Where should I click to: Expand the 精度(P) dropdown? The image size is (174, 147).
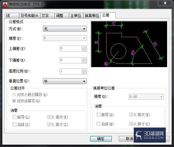pyautogui.click(x=65, y=38)
